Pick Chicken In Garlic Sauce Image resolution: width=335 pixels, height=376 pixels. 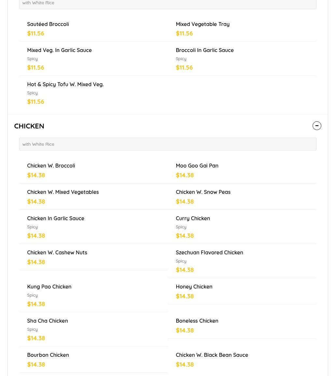(56, 219)
